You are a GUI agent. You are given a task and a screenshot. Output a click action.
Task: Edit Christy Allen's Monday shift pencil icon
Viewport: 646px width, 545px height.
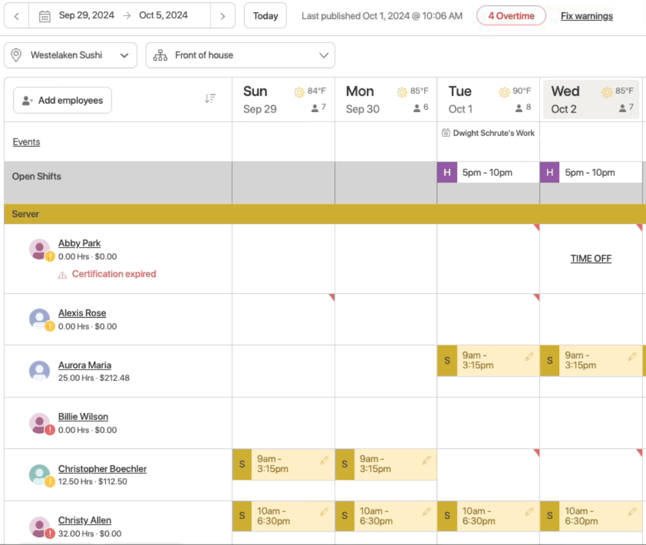click(427, 512)
